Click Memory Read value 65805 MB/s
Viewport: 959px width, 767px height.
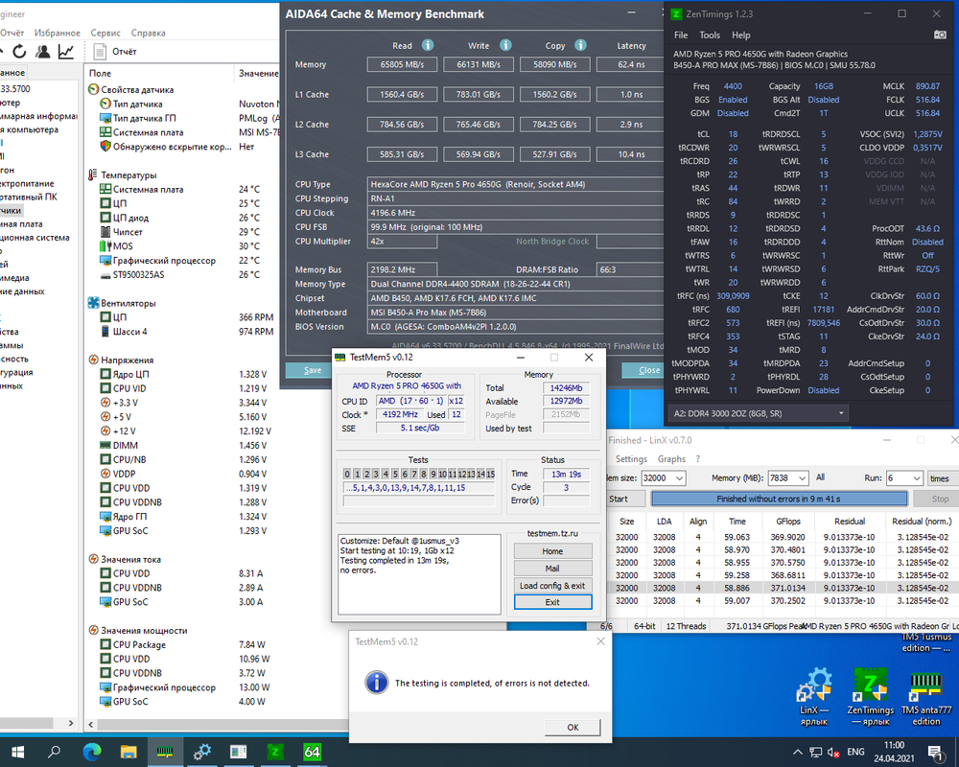click(402, 64)
